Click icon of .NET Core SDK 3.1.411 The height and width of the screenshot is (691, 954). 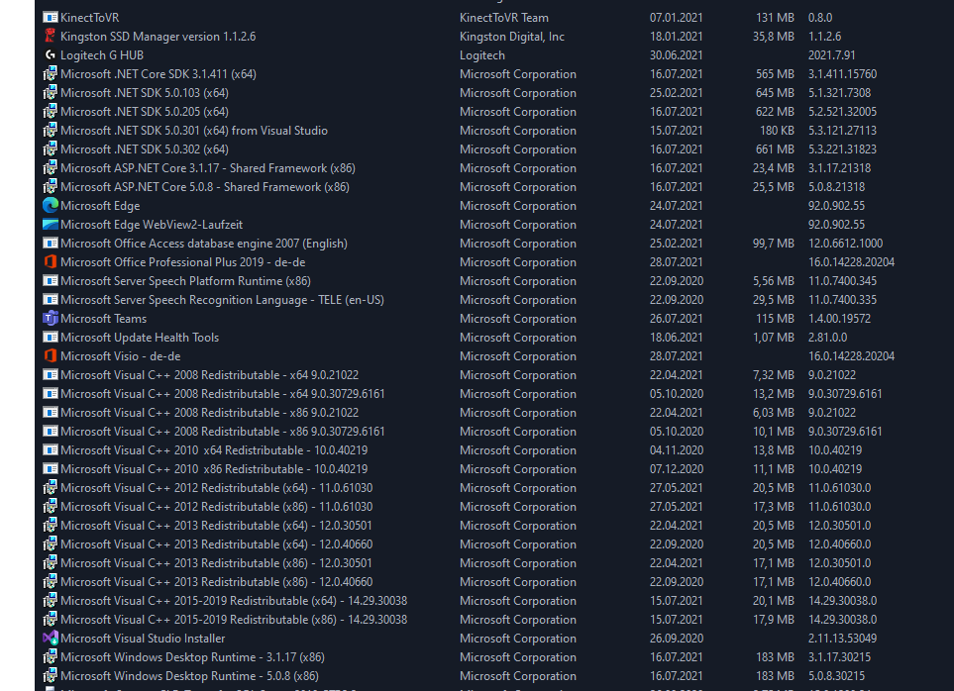[x=50, y=74]
